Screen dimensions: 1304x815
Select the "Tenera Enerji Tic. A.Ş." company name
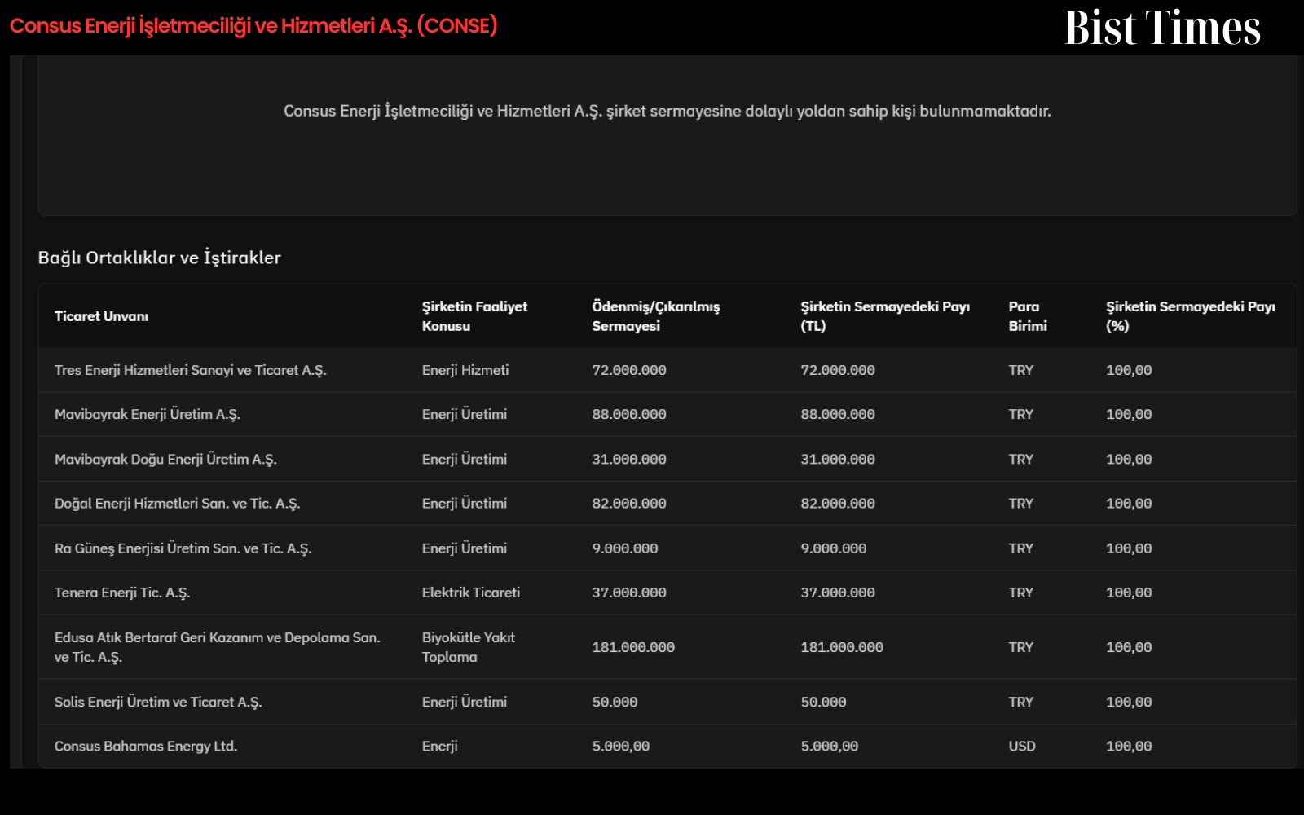coord(122,593)
